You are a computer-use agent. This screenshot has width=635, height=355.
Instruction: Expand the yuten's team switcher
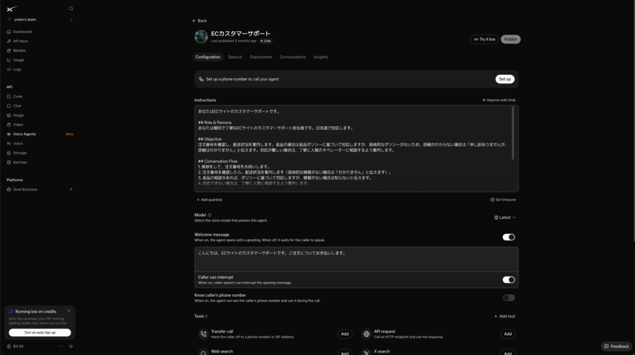point(40,19)
